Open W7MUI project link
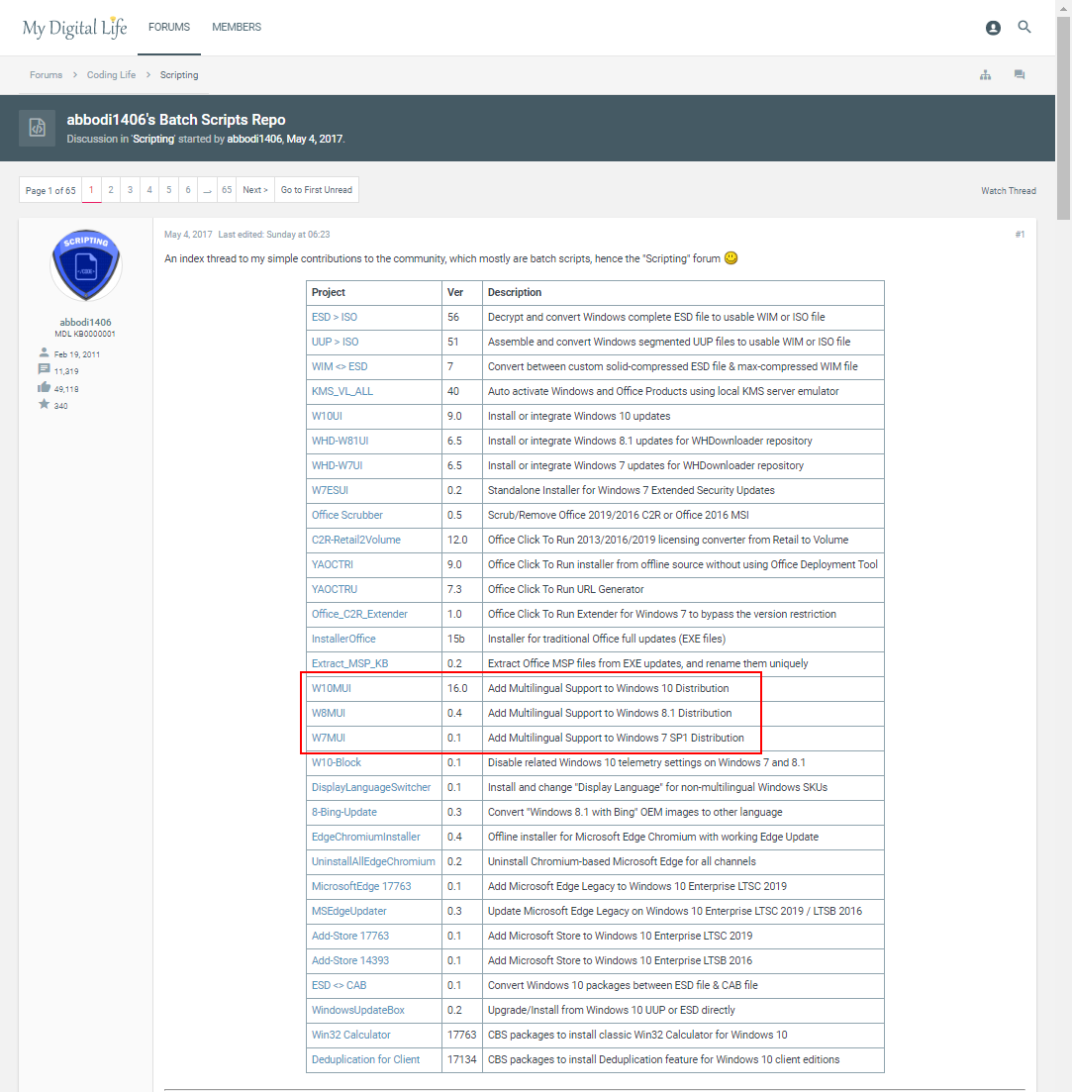Screen dimensions: 1072x1092 (329, 738)
